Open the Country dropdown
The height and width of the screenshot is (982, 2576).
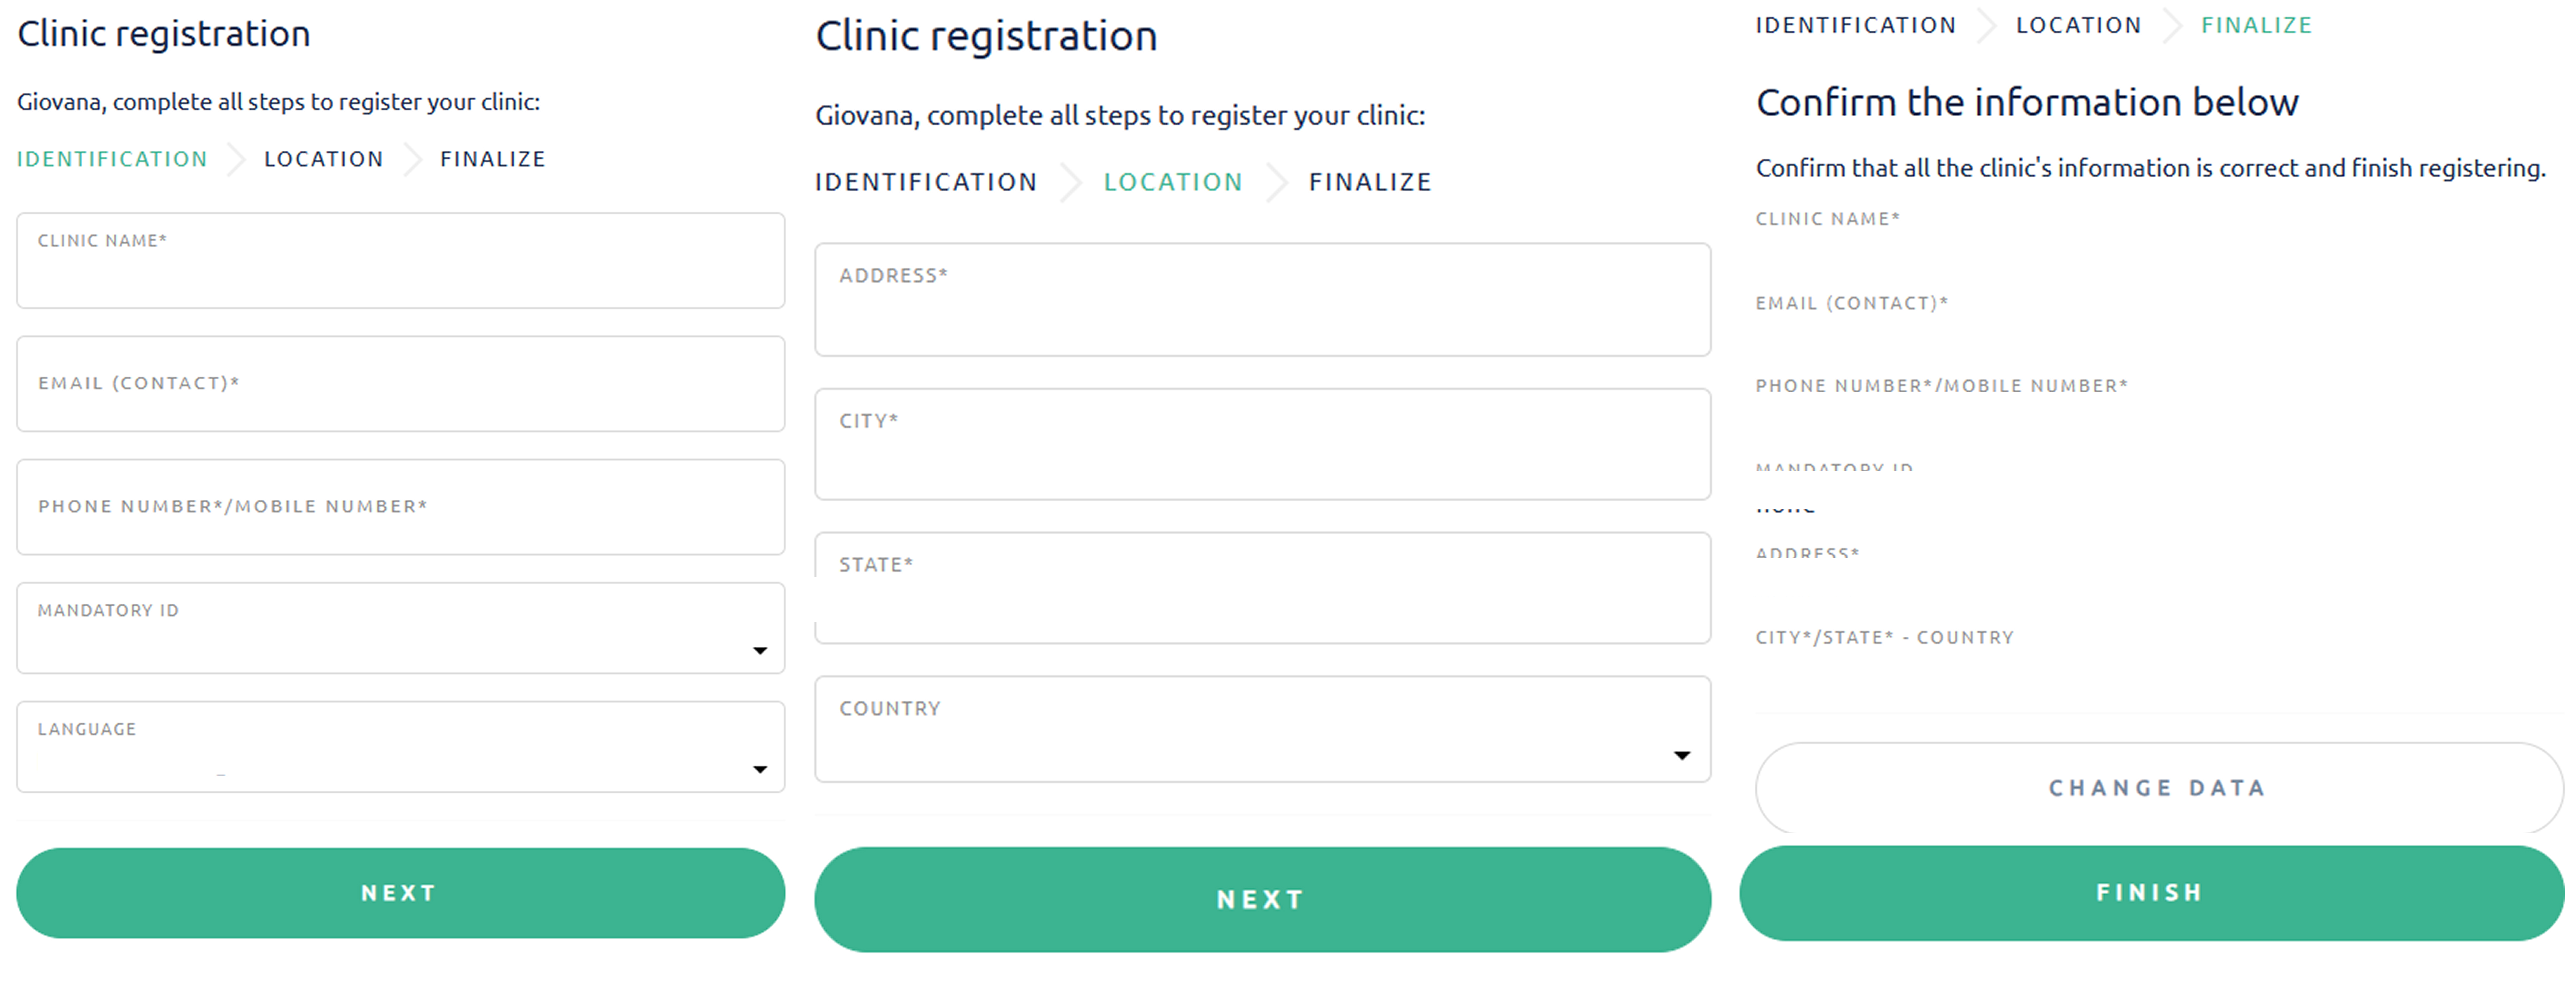click(x=1262, y=730)
